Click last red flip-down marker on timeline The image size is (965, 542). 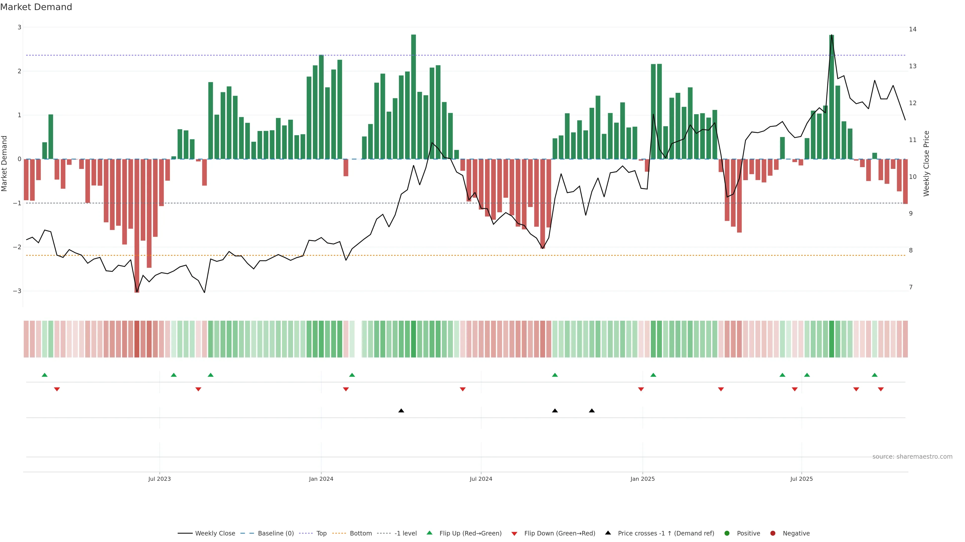coord(881,389)
